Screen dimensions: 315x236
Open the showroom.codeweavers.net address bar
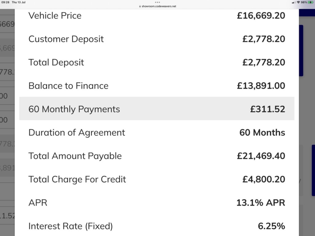[x=157, y=6]
